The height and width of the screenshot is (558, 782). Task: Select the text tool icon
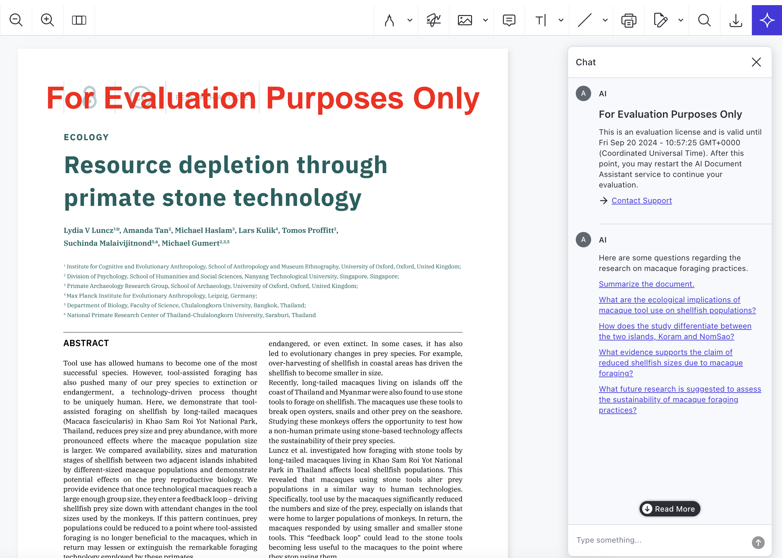click(x=540, y=20)
